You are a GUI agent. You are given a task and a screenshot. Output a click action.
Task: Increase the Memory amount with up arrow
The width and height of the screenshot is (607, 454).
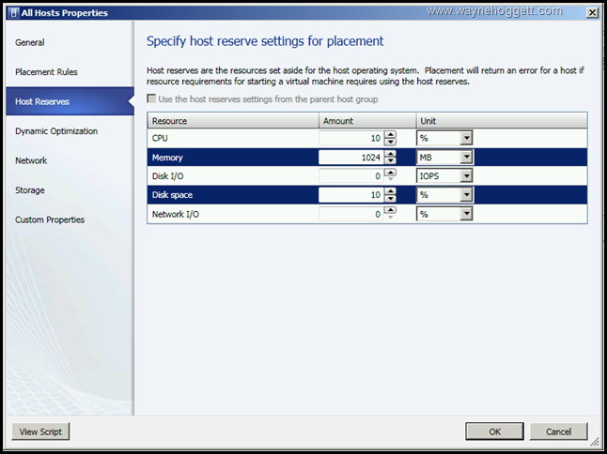click(x=391, y=153)
